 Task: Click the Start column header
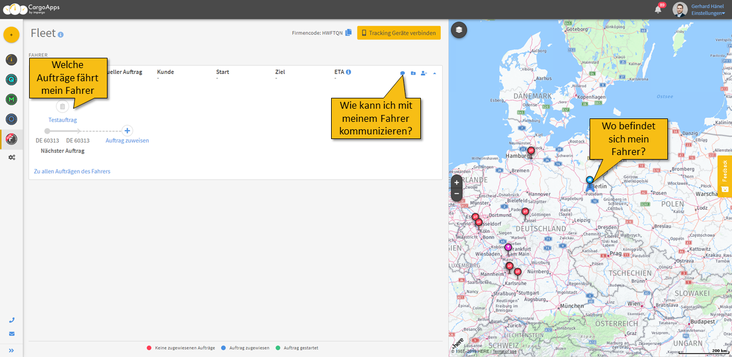[222, 72]
